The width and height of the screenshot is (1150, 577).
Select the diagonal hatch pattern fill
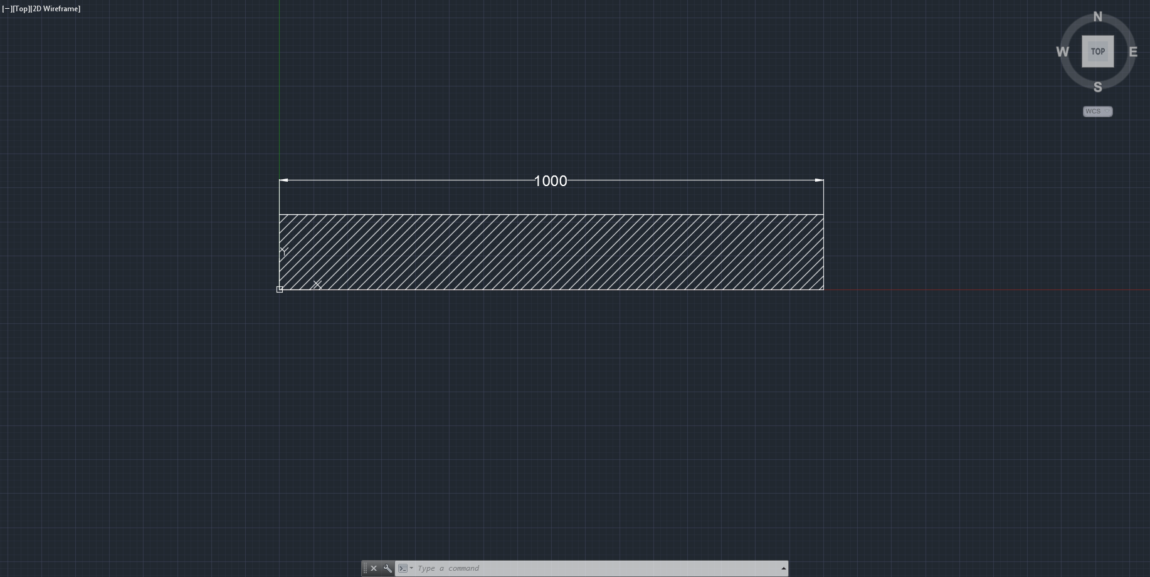[551, 252]
